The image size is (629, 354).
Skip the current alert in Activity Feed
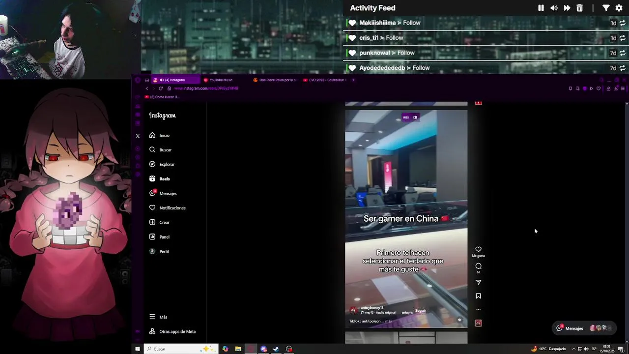(x=567, y=8)
